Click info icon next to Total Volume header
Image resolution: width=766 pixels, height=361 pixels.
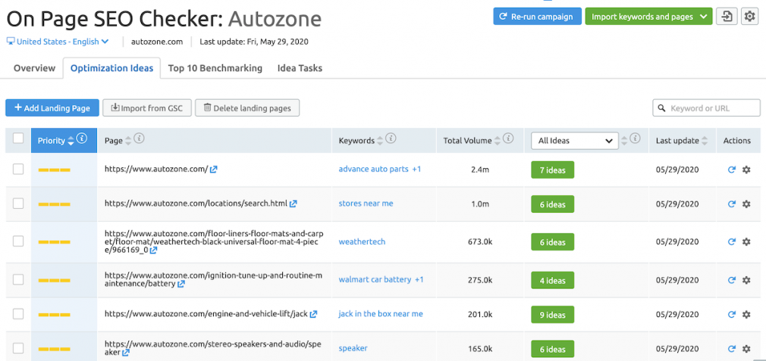click(509, 139)
